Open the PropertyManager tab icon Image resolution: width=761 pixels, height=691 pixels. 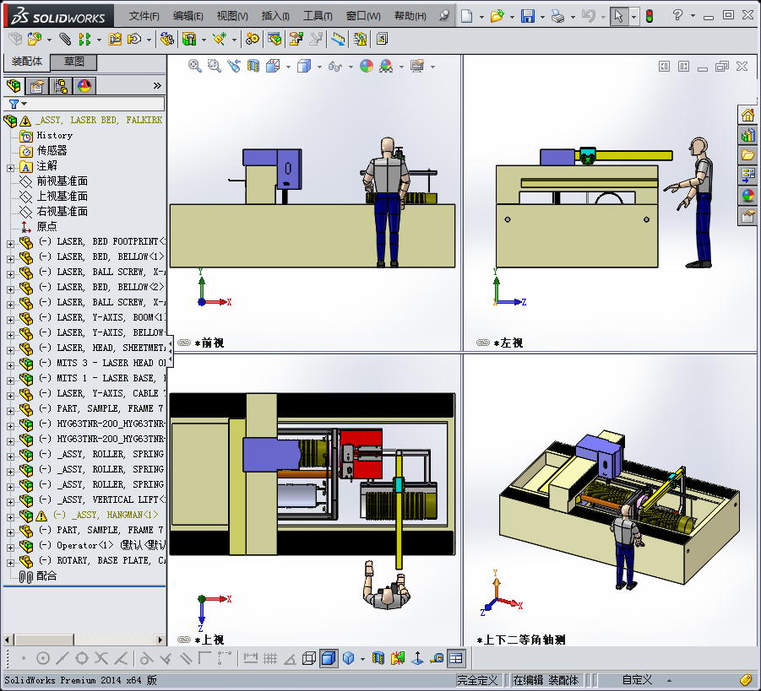click(x=37, y=86)
